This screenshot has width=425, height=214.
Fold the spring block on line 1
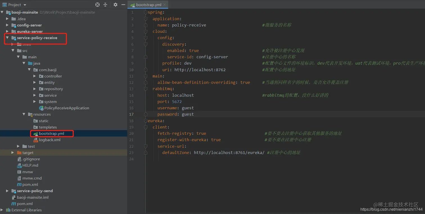146,12
